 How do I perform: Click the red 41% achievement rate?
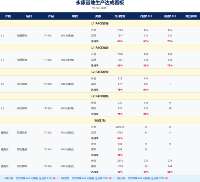(146, 172)
